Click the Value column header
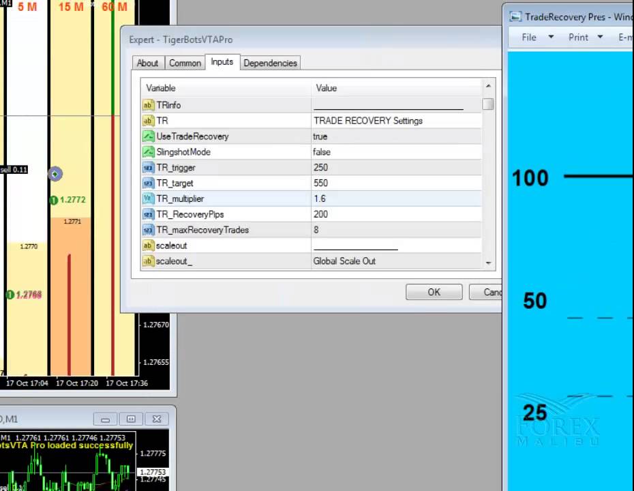 (397, 88)
